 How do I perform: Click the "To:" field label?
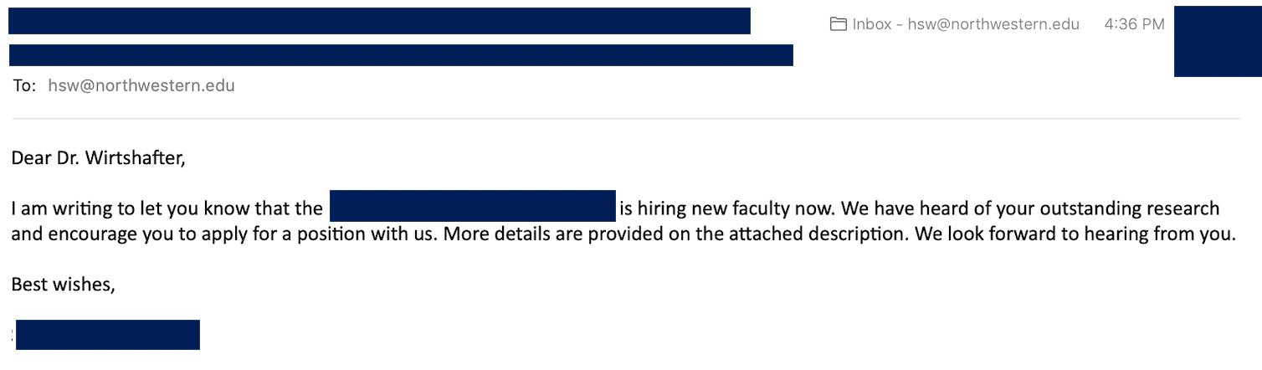pos(24,85)
